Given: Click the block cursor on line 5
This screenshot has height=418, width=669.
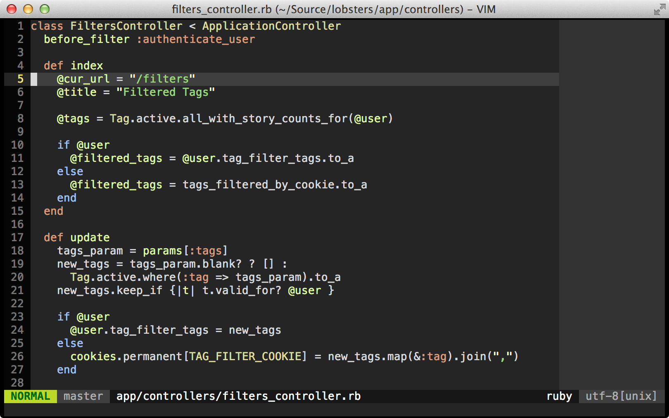Looking at the screenshot, I should tap(34, 79).
